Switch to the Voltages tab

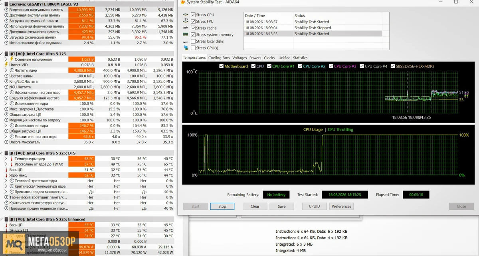pyautogui.click(x=239, y=58)
